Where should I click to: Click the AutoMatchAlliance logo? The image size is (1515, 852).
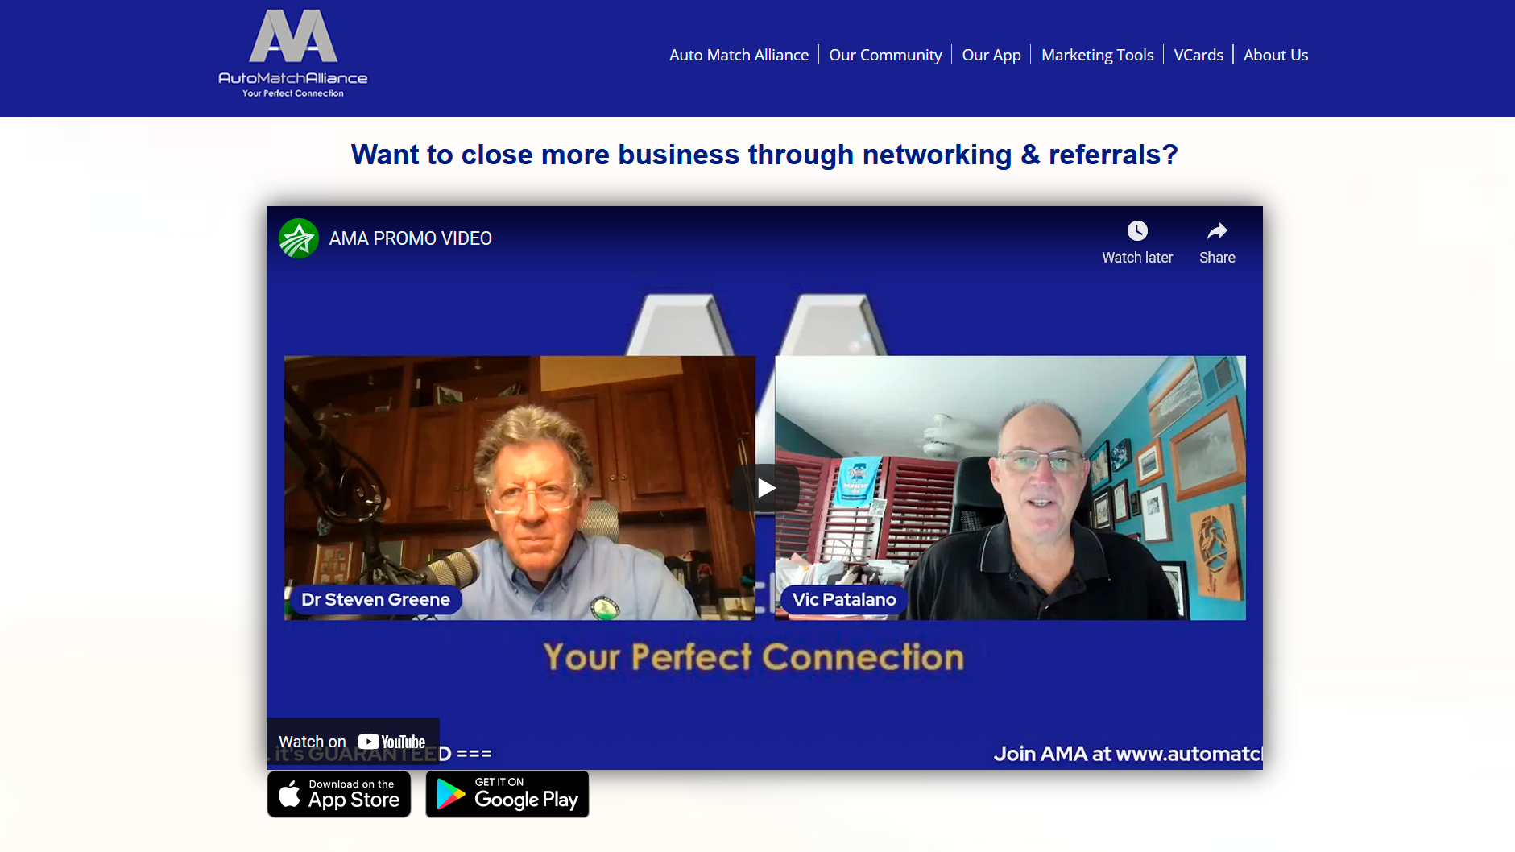coord(293,53)
